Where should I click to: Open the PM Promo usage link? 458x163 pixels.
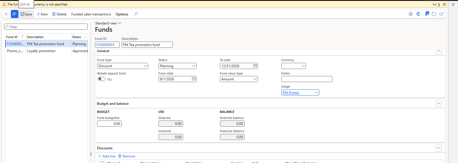tap(291, 93)
